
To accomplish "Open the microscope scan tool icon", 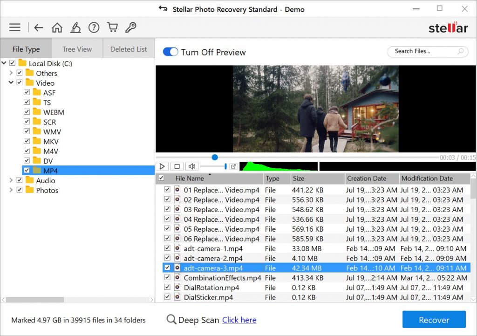I will (75, 27).
